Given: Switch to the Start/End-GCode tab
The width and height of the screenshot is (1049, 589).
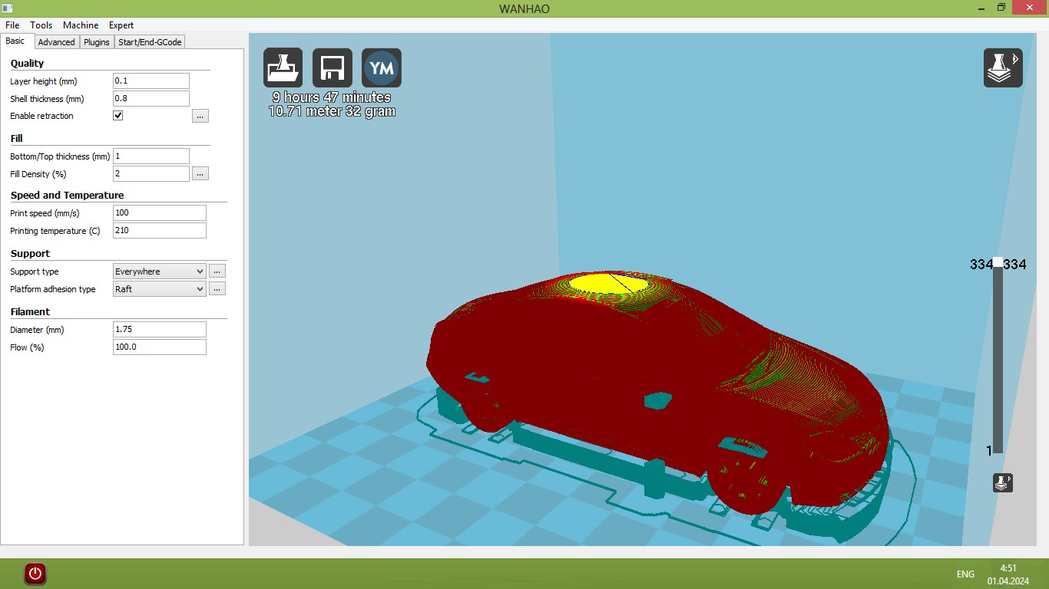Looking at the screenshot, I should (x=150, y=42).
